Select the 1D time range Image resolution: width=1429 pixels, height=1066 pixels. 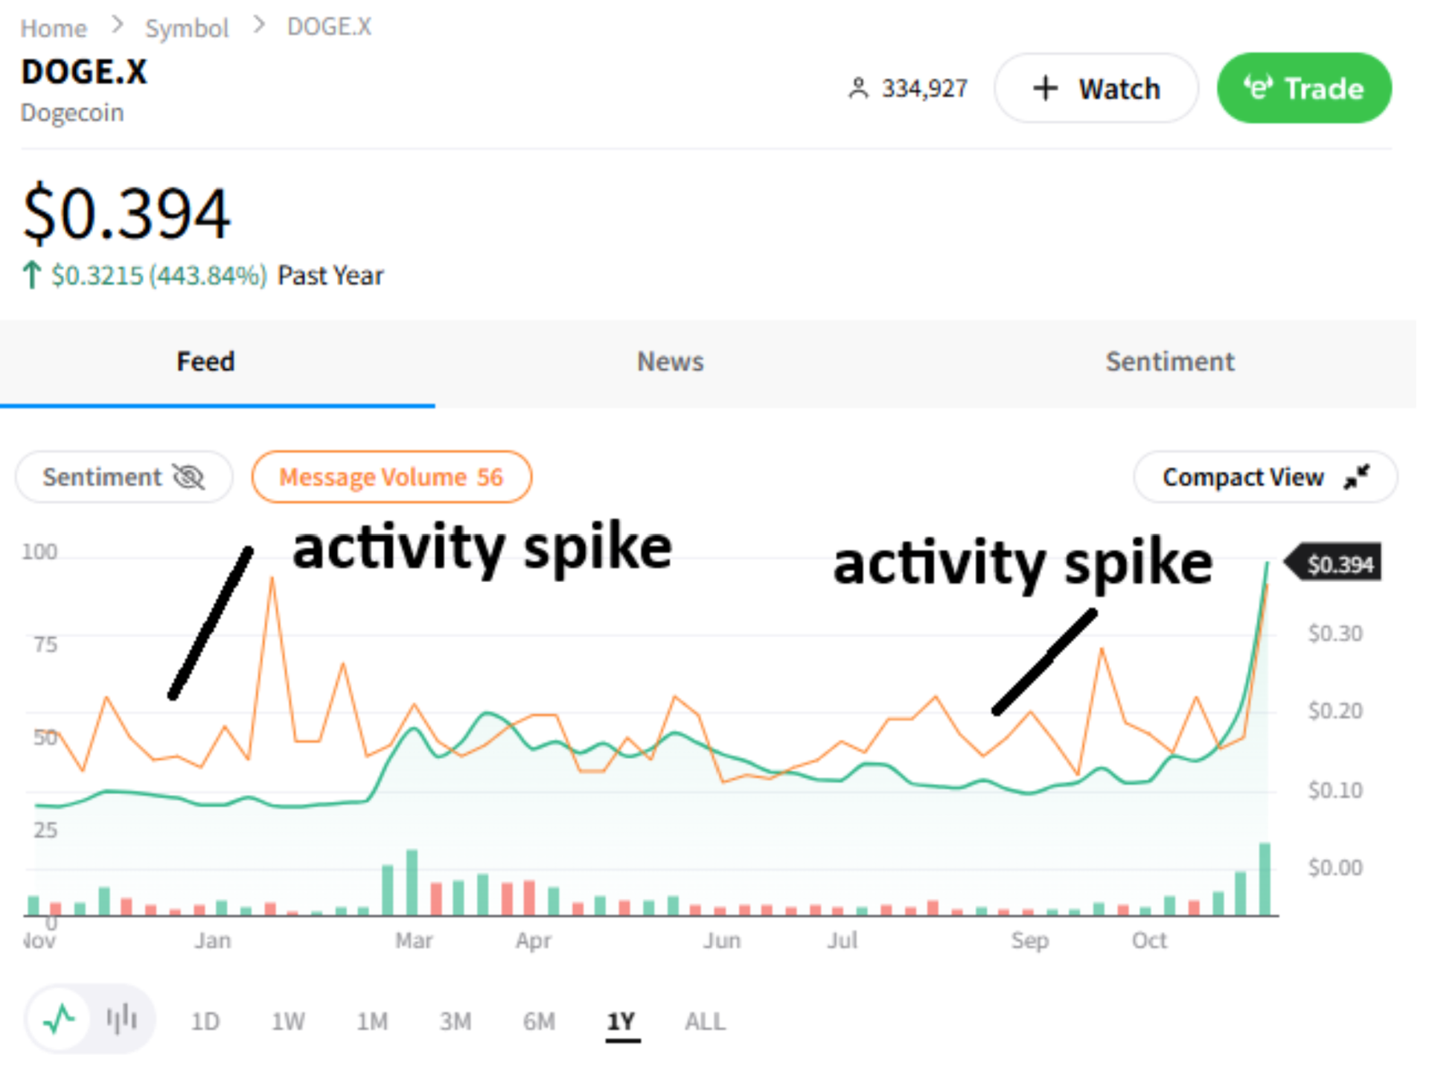pos(205,1021)
